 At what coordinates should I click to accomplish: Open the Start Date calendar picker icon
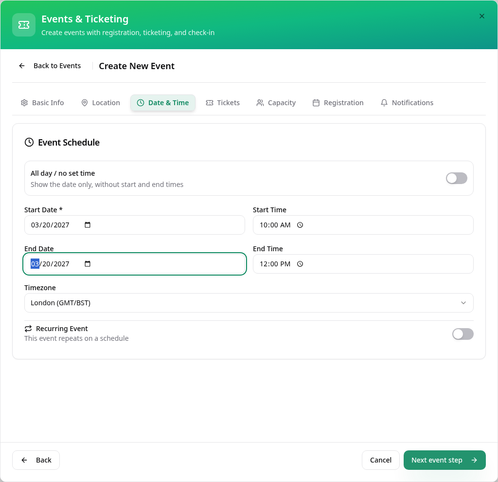pyautogui.click(x=88, y=225)
